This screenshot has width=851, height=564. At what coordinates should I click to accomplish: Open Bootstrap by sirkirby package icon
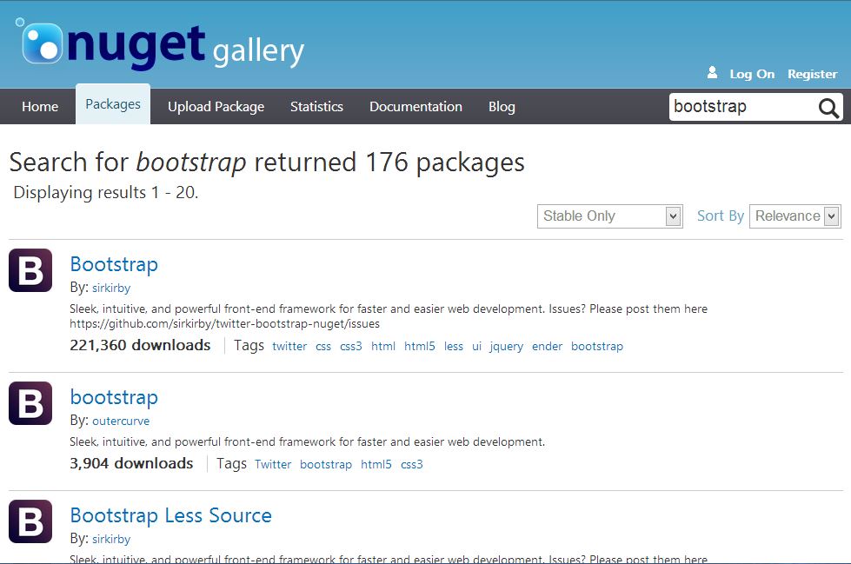click(30, 270)
